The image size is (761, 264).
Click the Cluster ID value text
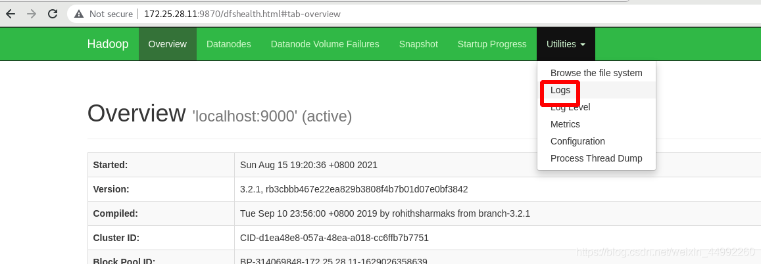point(334,238)
